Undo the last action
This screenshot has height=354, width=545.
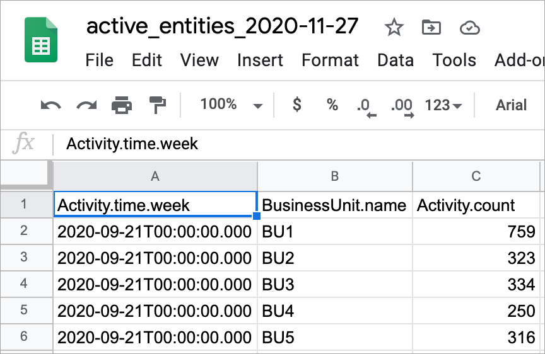(x=50, y=105)
